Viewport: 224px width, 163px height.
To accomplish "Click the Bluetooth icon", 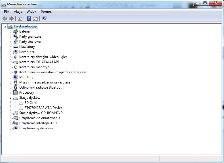I will 16,87.
